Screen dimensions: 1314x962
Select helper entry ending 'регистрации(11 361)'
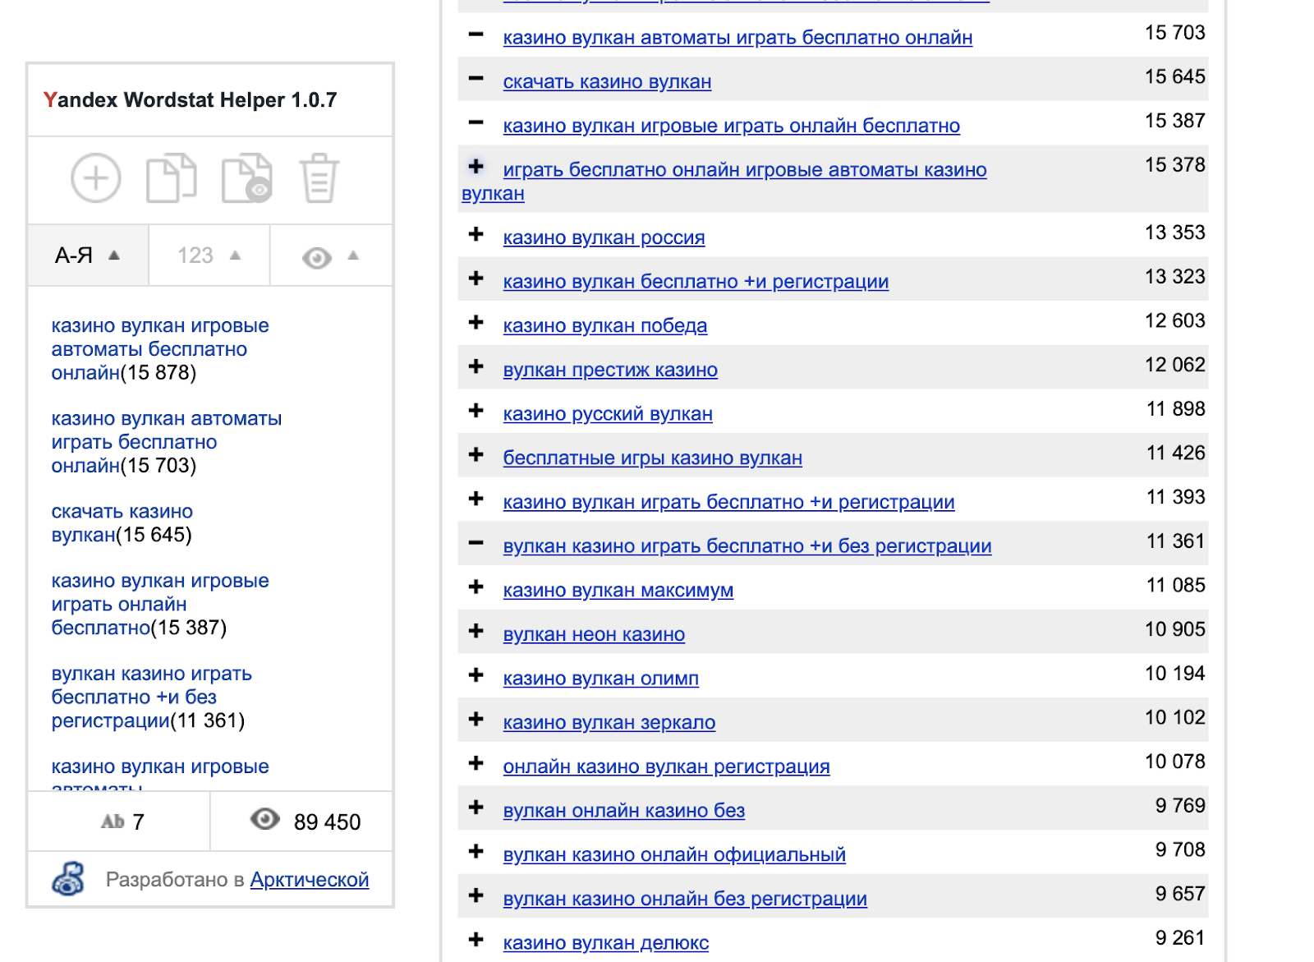click(x=152, y=697)
